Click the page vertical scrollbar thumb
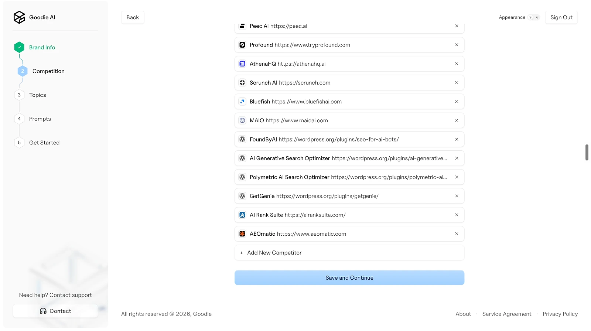Viewport: 591px width, 331px height. pyautogui.click(x=587, y=152)
